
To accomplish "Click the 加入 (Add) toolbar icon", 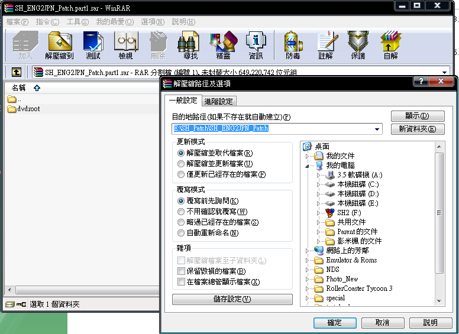I will point(26,45).
